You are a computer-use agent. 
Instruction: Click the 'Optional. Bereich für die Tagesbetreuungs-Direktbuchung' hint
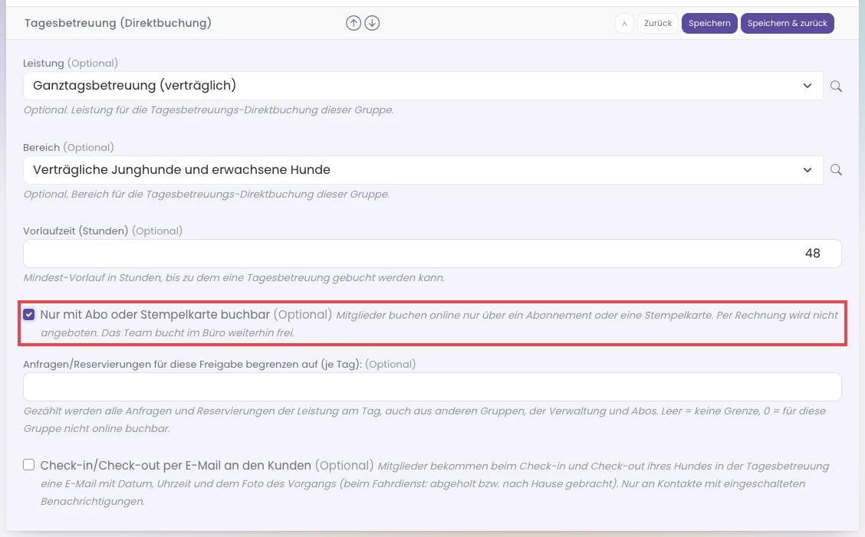click(206, 195)
